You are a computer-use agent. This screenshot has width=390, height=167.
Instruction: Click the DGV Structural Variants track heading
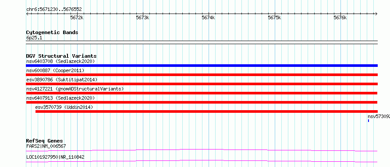pyautogui.click(x=61, y=56)
